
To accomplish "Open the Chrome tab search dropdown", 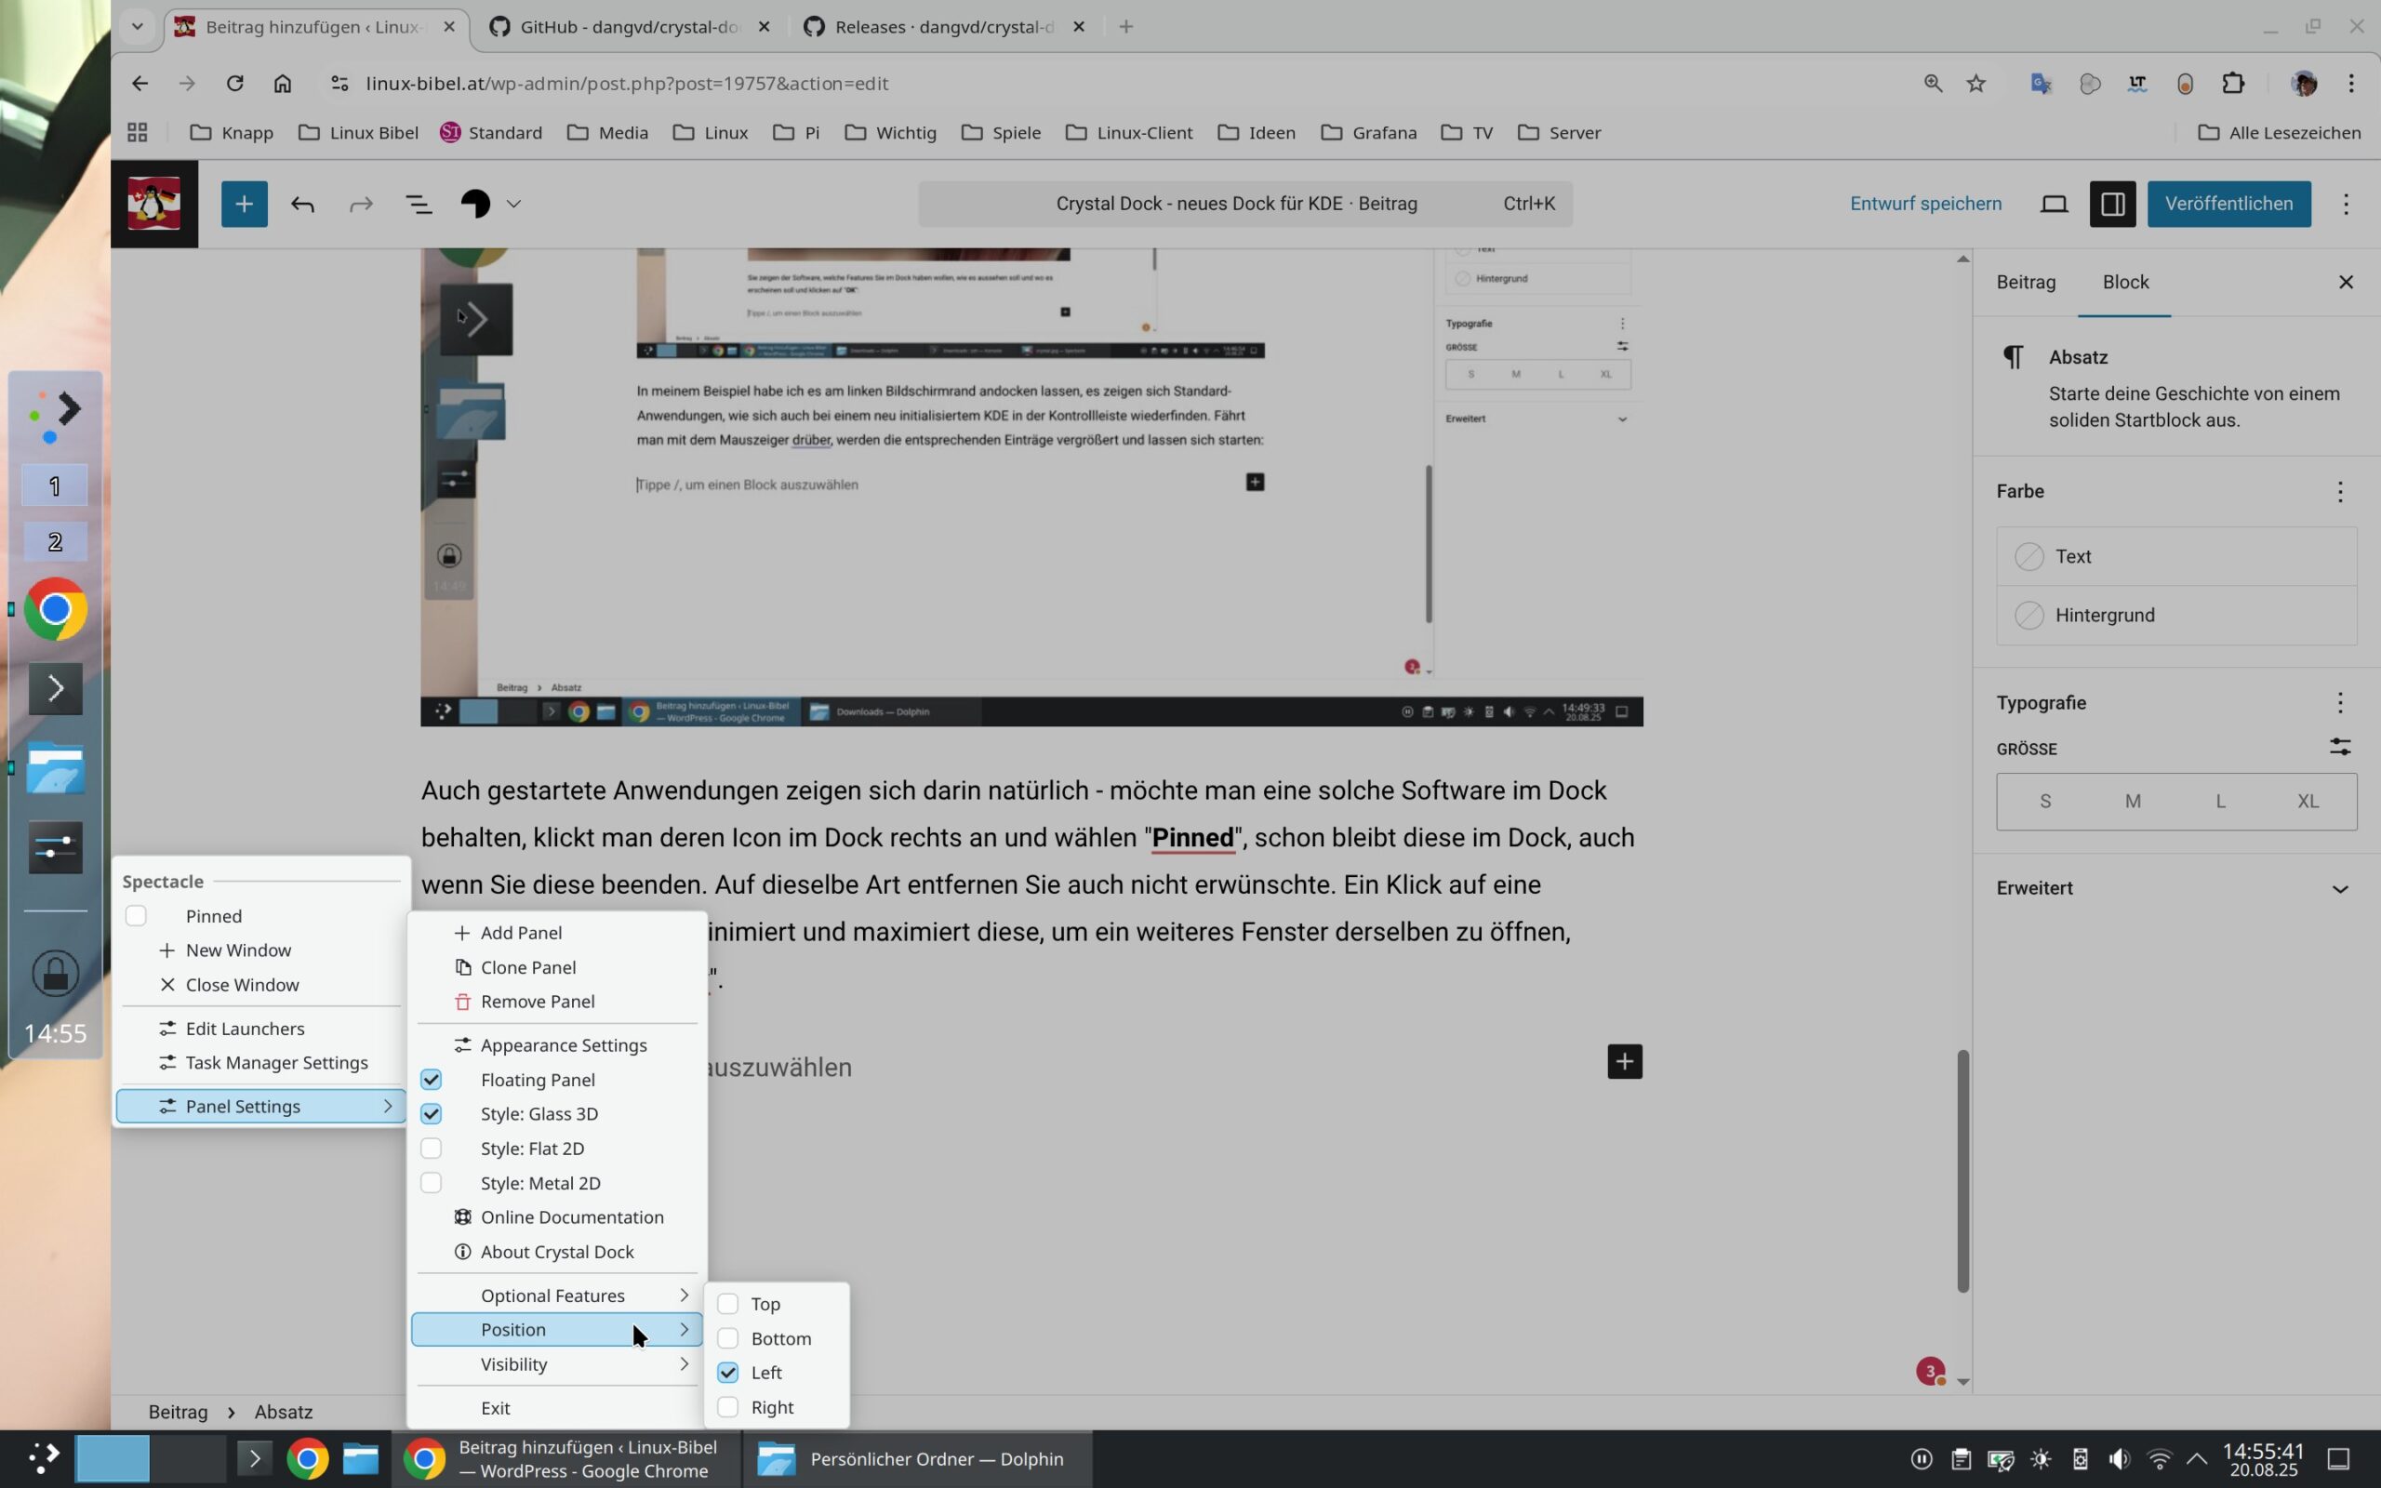I will (137, 27).
